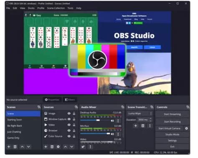Remove scene transition with trash icon
Image resolution: width=198 pixels, height=158 pixels.
pyautogui.click(x=143, y=126)
